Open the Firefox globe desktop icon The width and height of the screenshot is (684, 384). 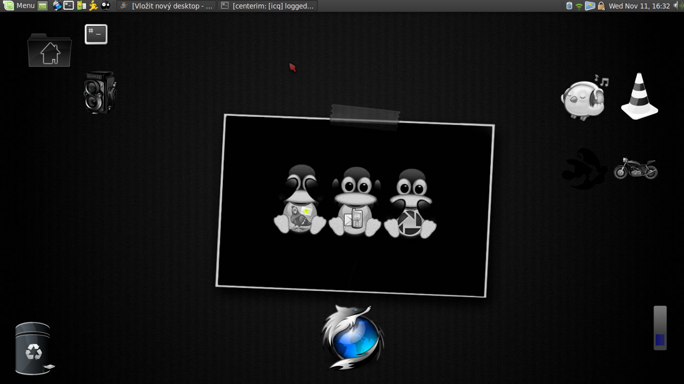353,337
